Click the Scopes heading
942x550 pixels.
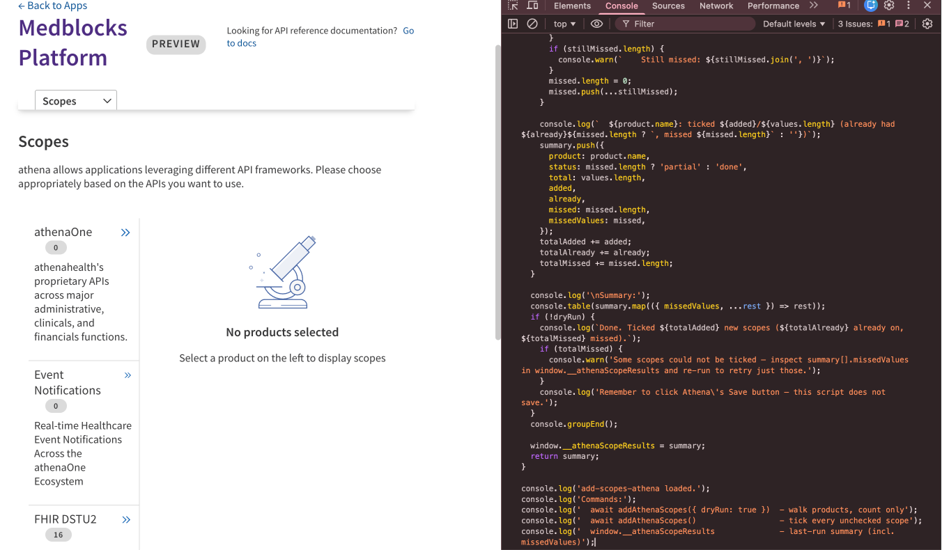point(43,141)
